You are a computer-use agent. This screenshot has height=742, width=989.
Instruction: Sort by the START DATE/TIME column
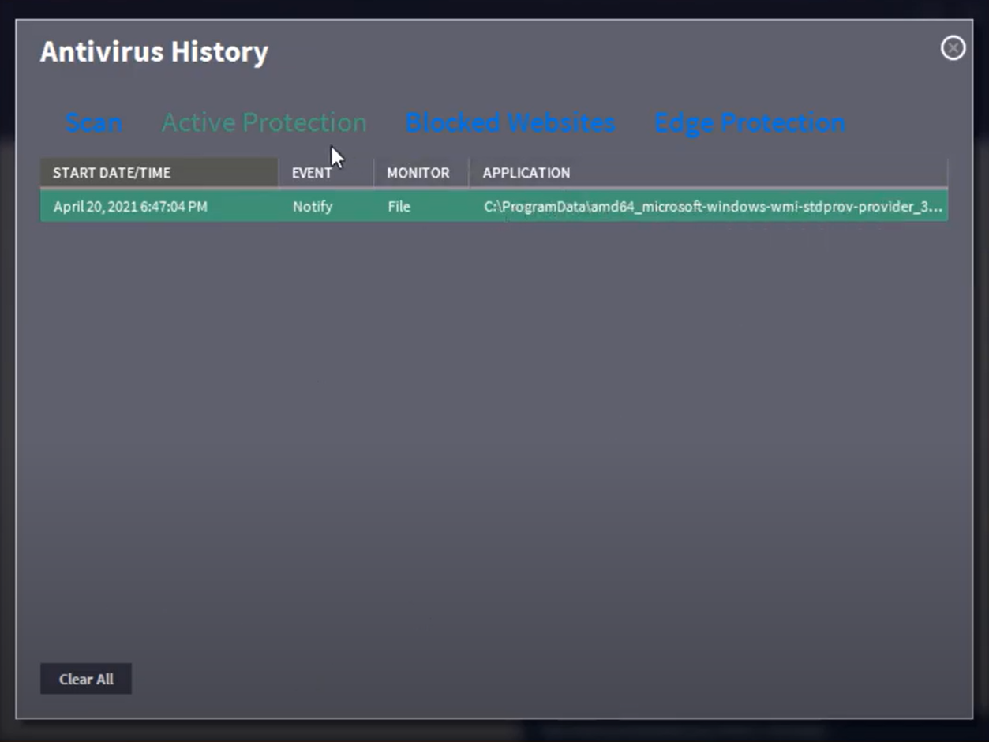pyautogui.click(x=111, y=172)
